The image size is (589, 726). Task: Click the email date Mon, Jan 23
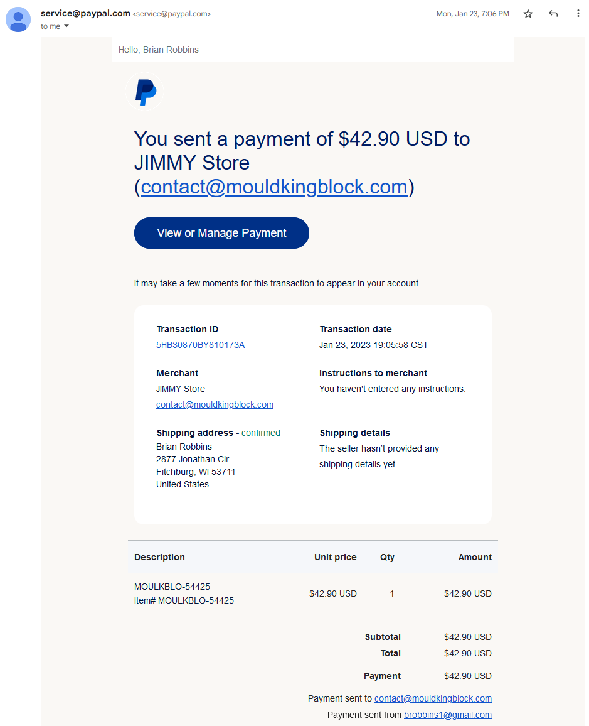pyautogui.click(x=472, y=14)
